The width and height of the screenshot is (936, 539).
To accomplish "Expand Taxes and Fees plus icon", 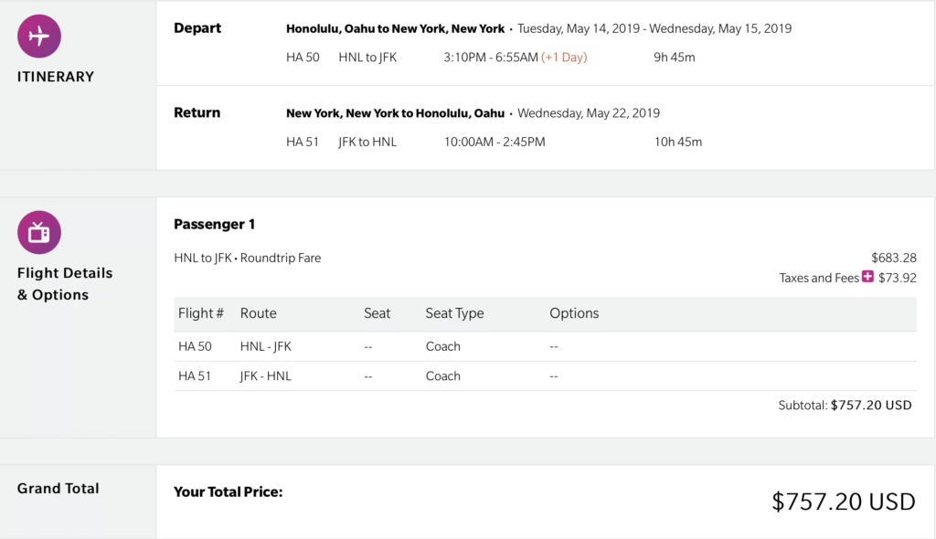I will tap(868, 277).
